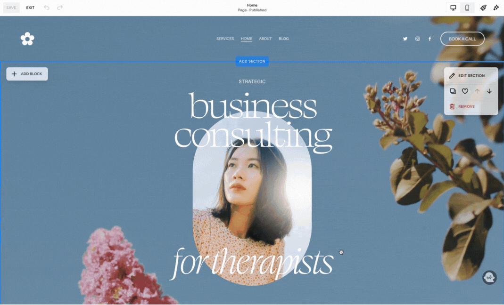
Task: Redo the last change
Action: click(60, 8)
